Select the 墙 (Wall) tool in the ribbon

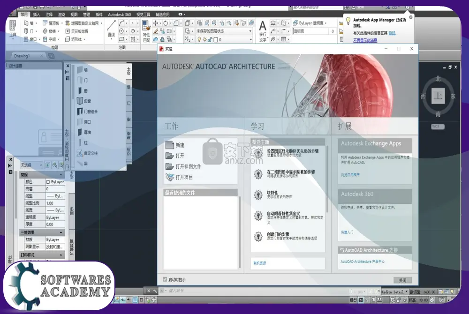pyautogui.click(x=29, y=23)
